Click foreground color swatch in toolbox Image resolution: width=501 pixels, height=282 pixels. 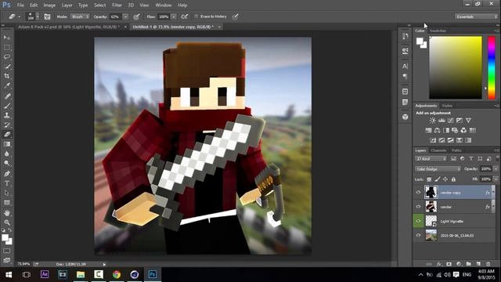click(5, 237)
